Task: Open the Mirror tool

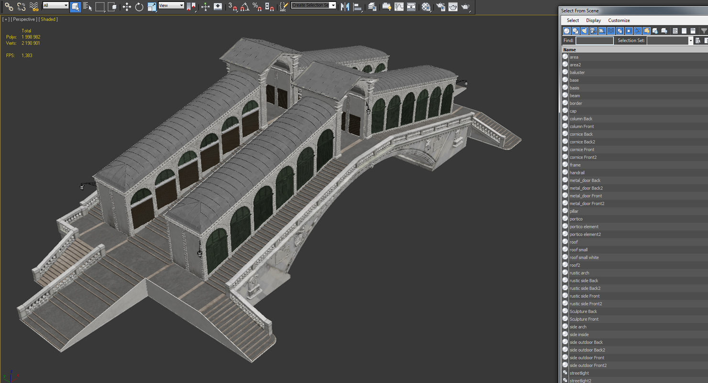Action: pos(344,7)
